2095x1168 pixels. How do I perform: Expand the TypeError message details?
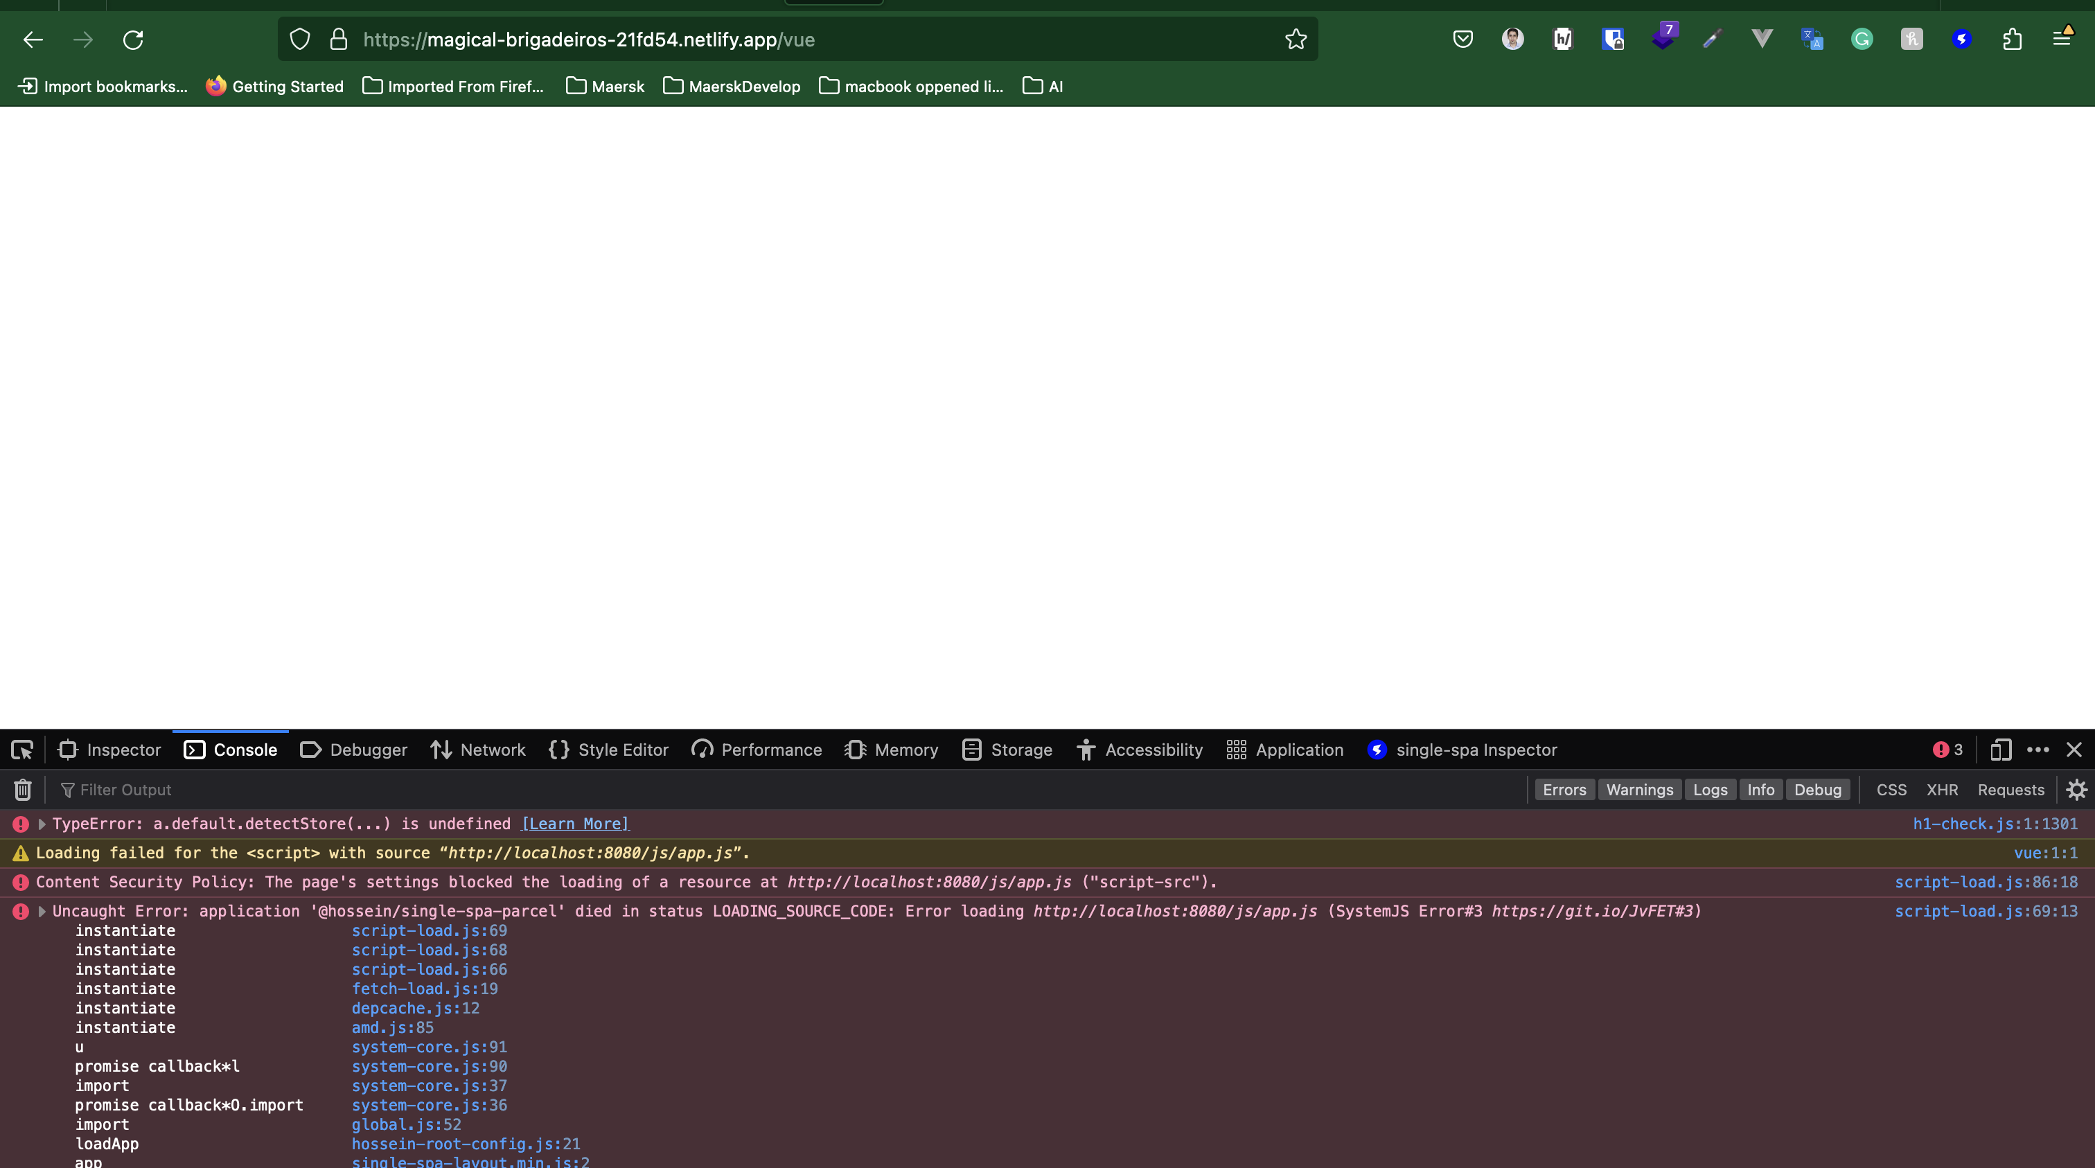[42, 823]
